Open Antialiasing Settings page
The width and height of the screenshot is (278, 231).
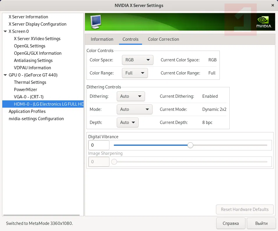tap(33, 61)
